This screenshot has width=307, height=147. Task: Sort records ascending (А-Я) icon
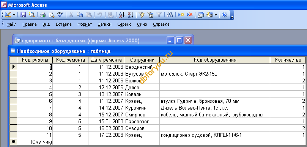click(x=122, y=15)
